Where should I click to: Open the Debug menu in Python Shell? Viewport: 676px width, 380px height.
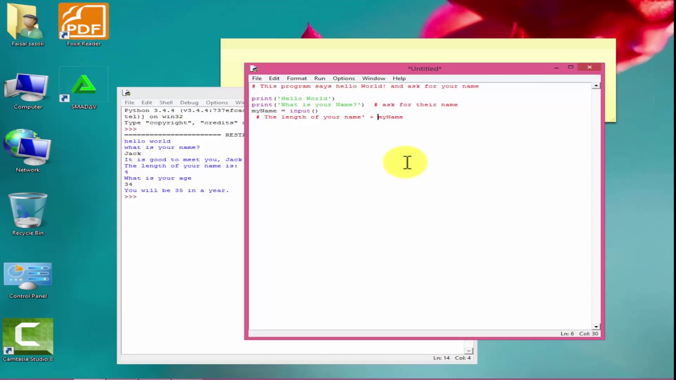[189, 102]
